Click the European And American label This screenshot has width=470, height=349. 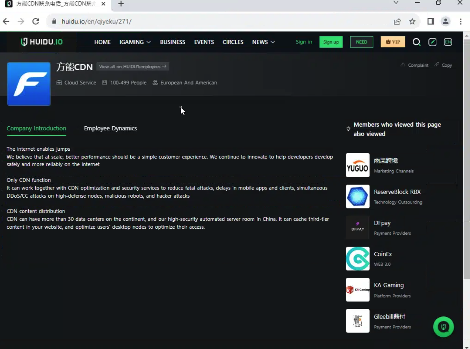pos(189,83)
